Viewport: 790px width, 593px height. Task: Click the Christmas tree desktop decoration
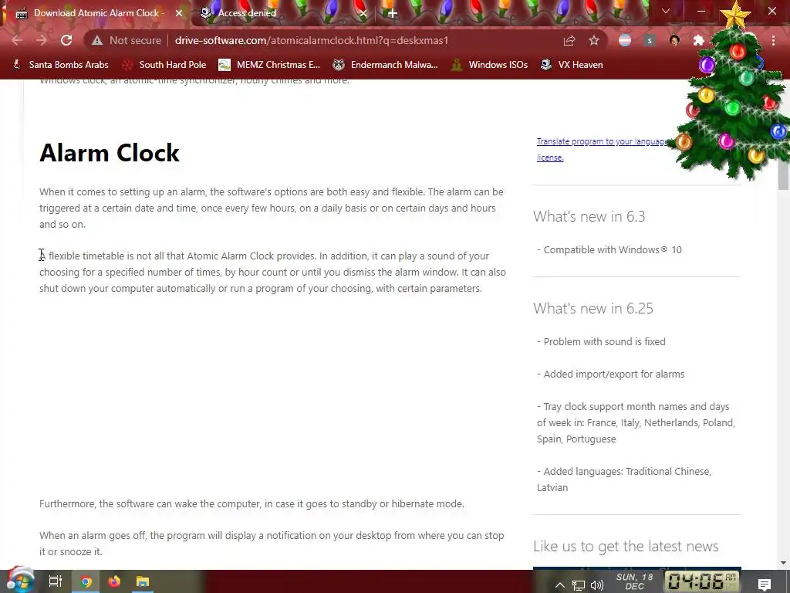point(734,96)
